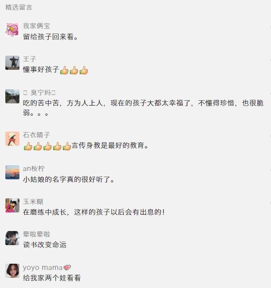The width and height of the screenshot is (271, 288).
Task: Select the username 石衣晴子
Action: [x=37, y=135]
